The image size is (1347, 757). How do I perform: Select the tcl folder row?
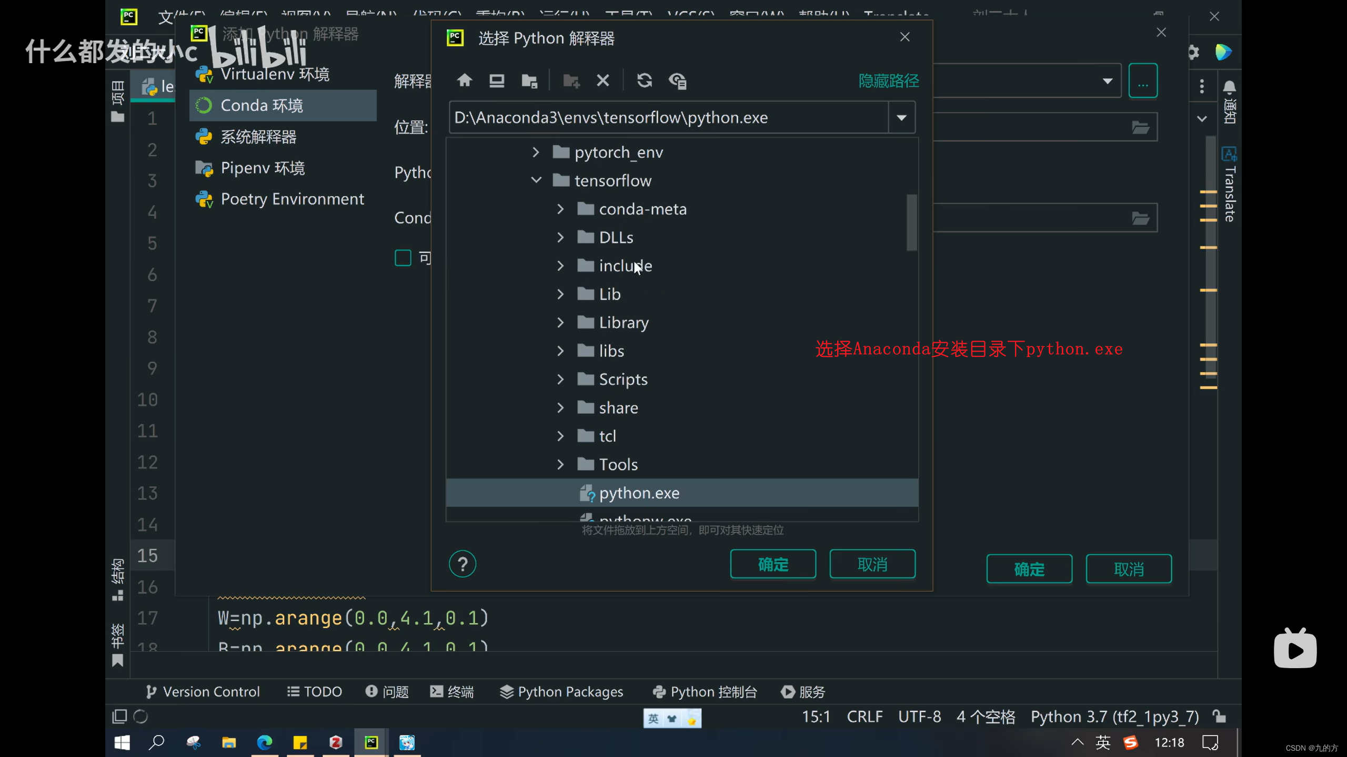682,436
